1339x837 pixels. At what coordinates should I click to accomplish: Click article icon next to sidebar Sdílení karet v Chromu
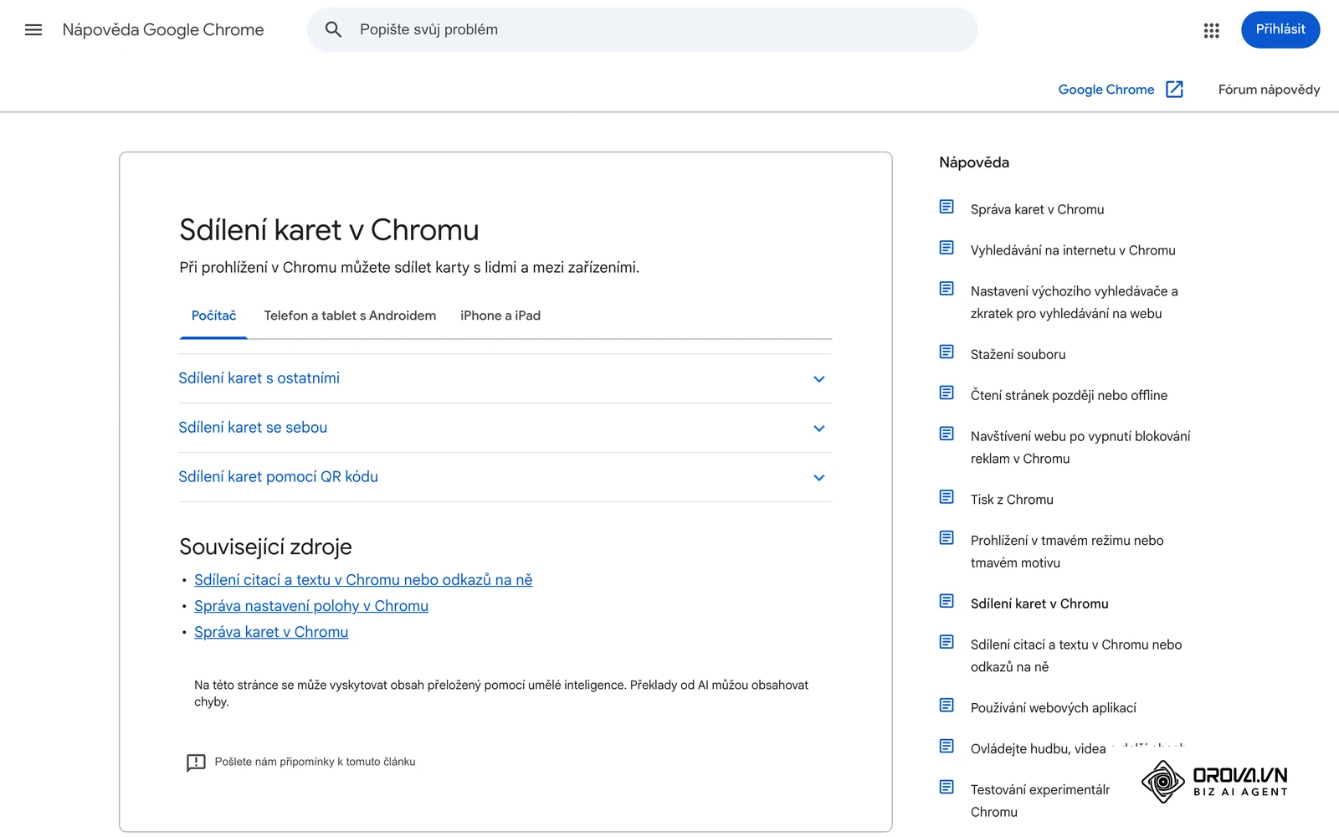[947, 601]
